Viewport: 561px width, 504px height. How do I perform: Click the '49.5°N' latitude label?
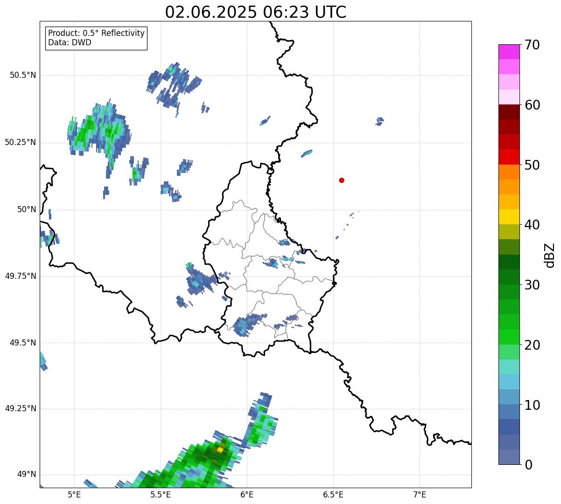23,343
